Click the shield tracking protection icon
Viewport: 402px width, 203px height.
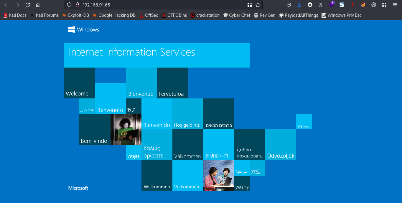(x=70, y=5)
